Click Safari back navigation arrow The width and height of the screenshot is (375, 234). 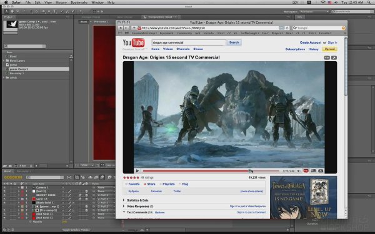click(121, 28)
